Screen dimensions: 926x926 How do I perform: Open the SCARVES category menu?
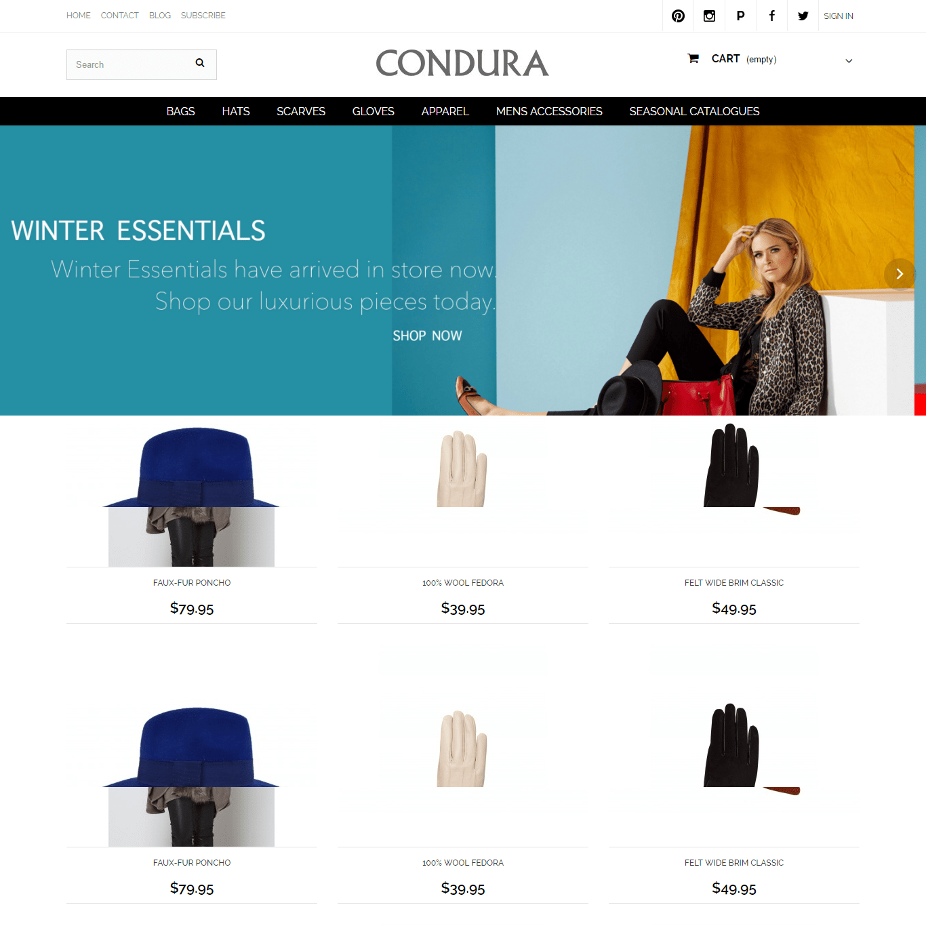301,111
